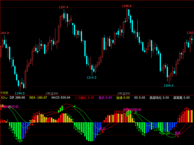
Task: Click the red up arrow below the 1204.0 low's 低买 signal
Action: pos(178,136)
